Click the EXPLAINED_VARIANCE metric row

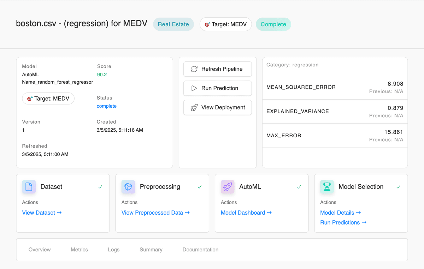click(335, 112)
